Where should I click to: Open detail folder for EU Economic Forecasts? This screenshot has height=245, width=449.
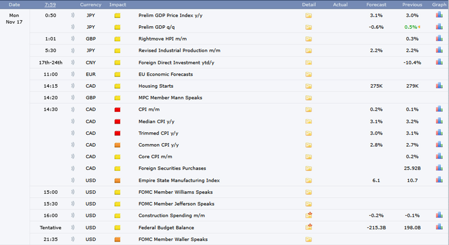pos(308,74)
